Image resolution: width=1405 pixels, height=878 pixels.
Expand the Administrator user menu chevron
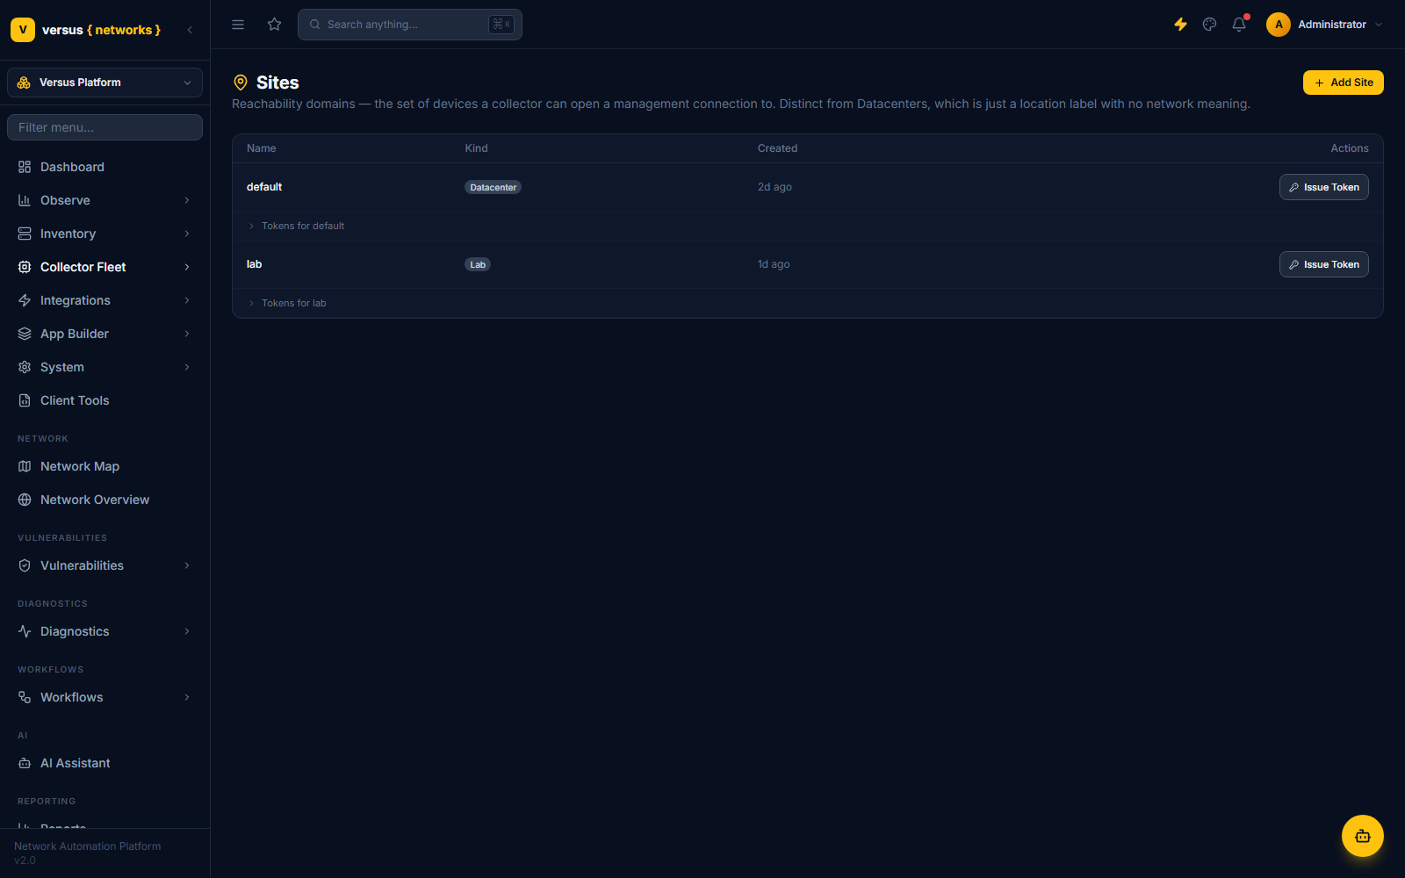[x=1379, y=25]
